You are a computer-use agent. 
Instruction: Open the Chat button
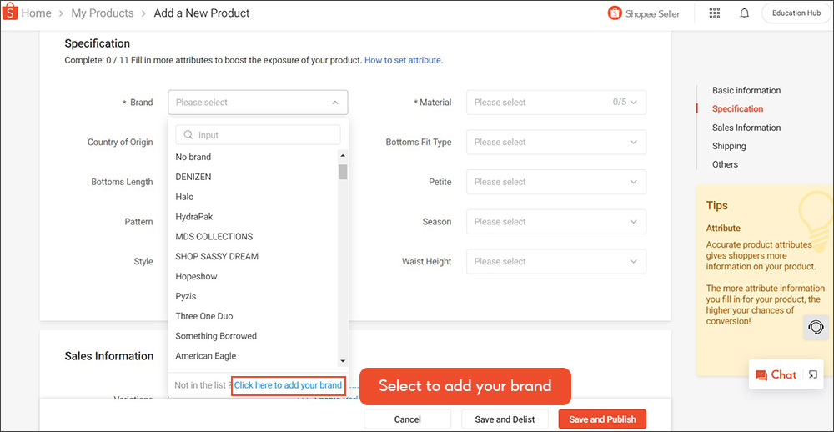coord(776,375)
